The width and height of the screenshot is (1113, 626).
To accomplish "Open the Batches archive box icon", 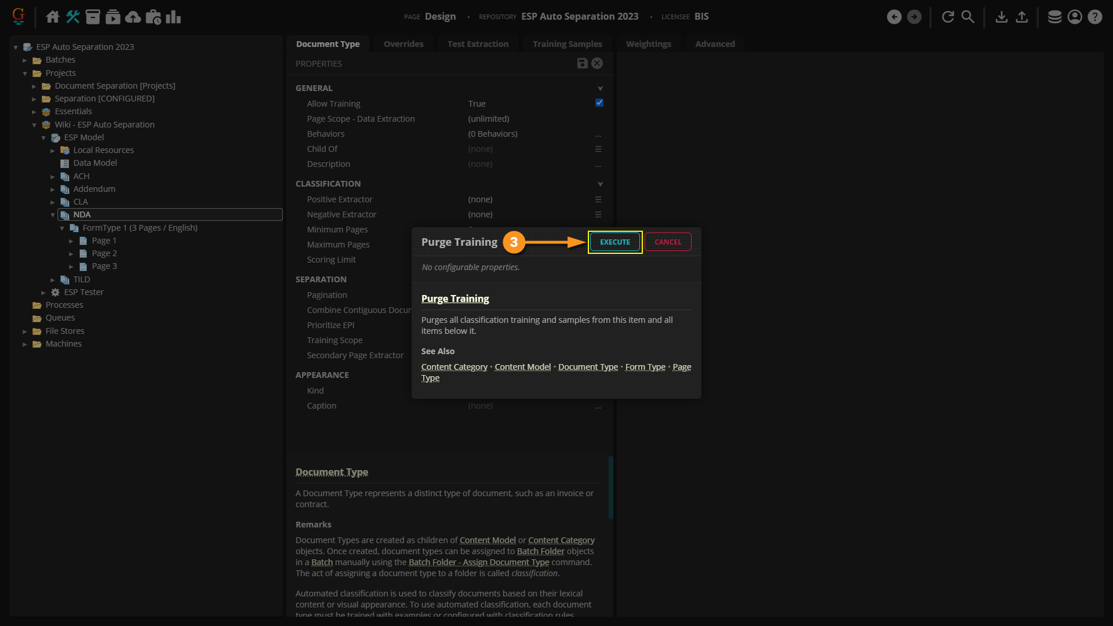I will click(x=93, y=17).
